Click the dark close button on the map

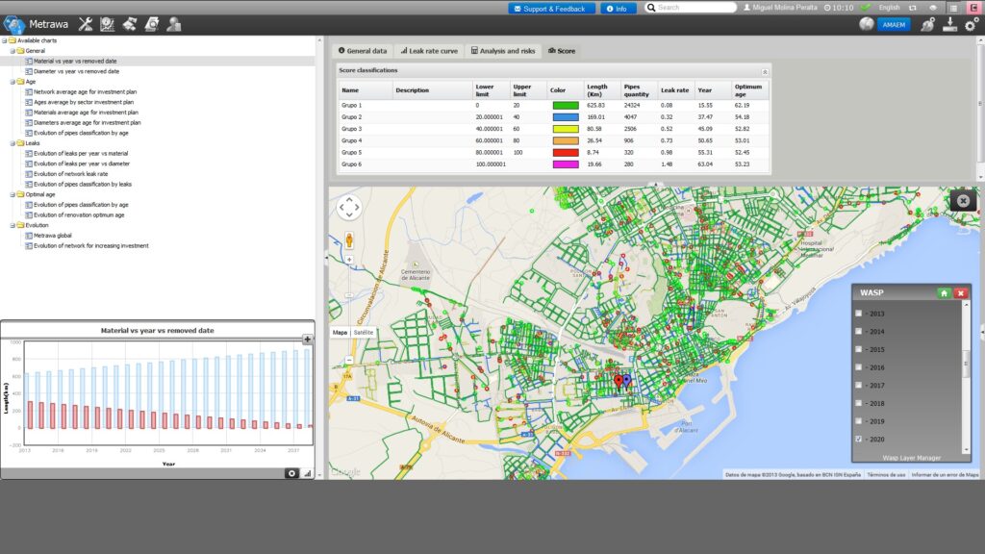coord(963,200)
